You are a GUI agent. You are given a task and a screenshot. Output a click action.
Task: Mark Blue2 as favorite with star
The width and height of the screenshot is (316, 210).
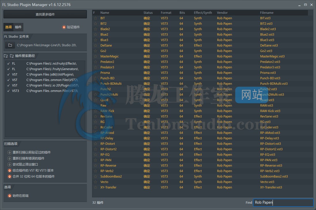[x=95, y=34]
